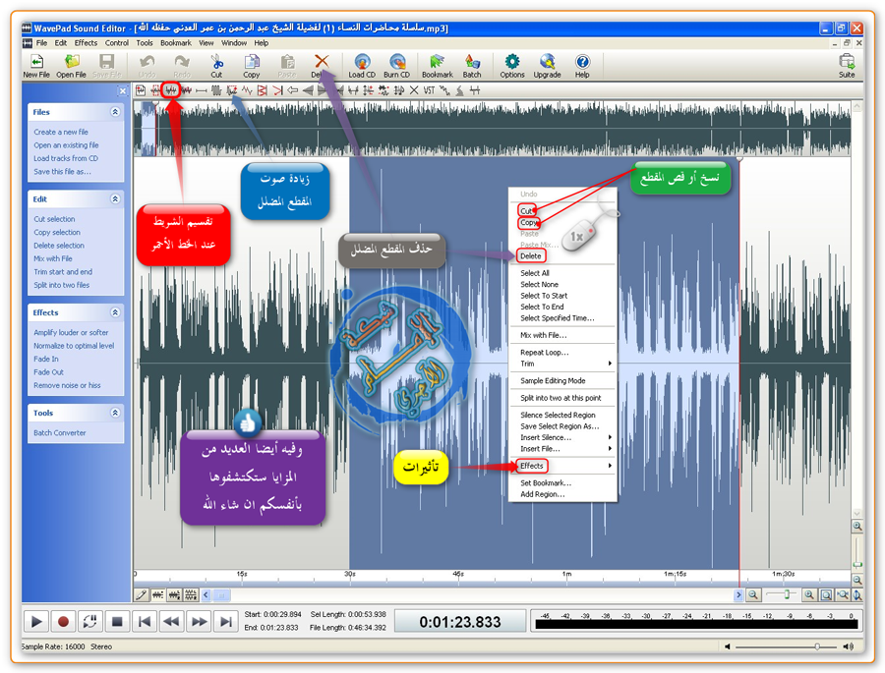Click the X icon beside VST

tap(414, 90)
